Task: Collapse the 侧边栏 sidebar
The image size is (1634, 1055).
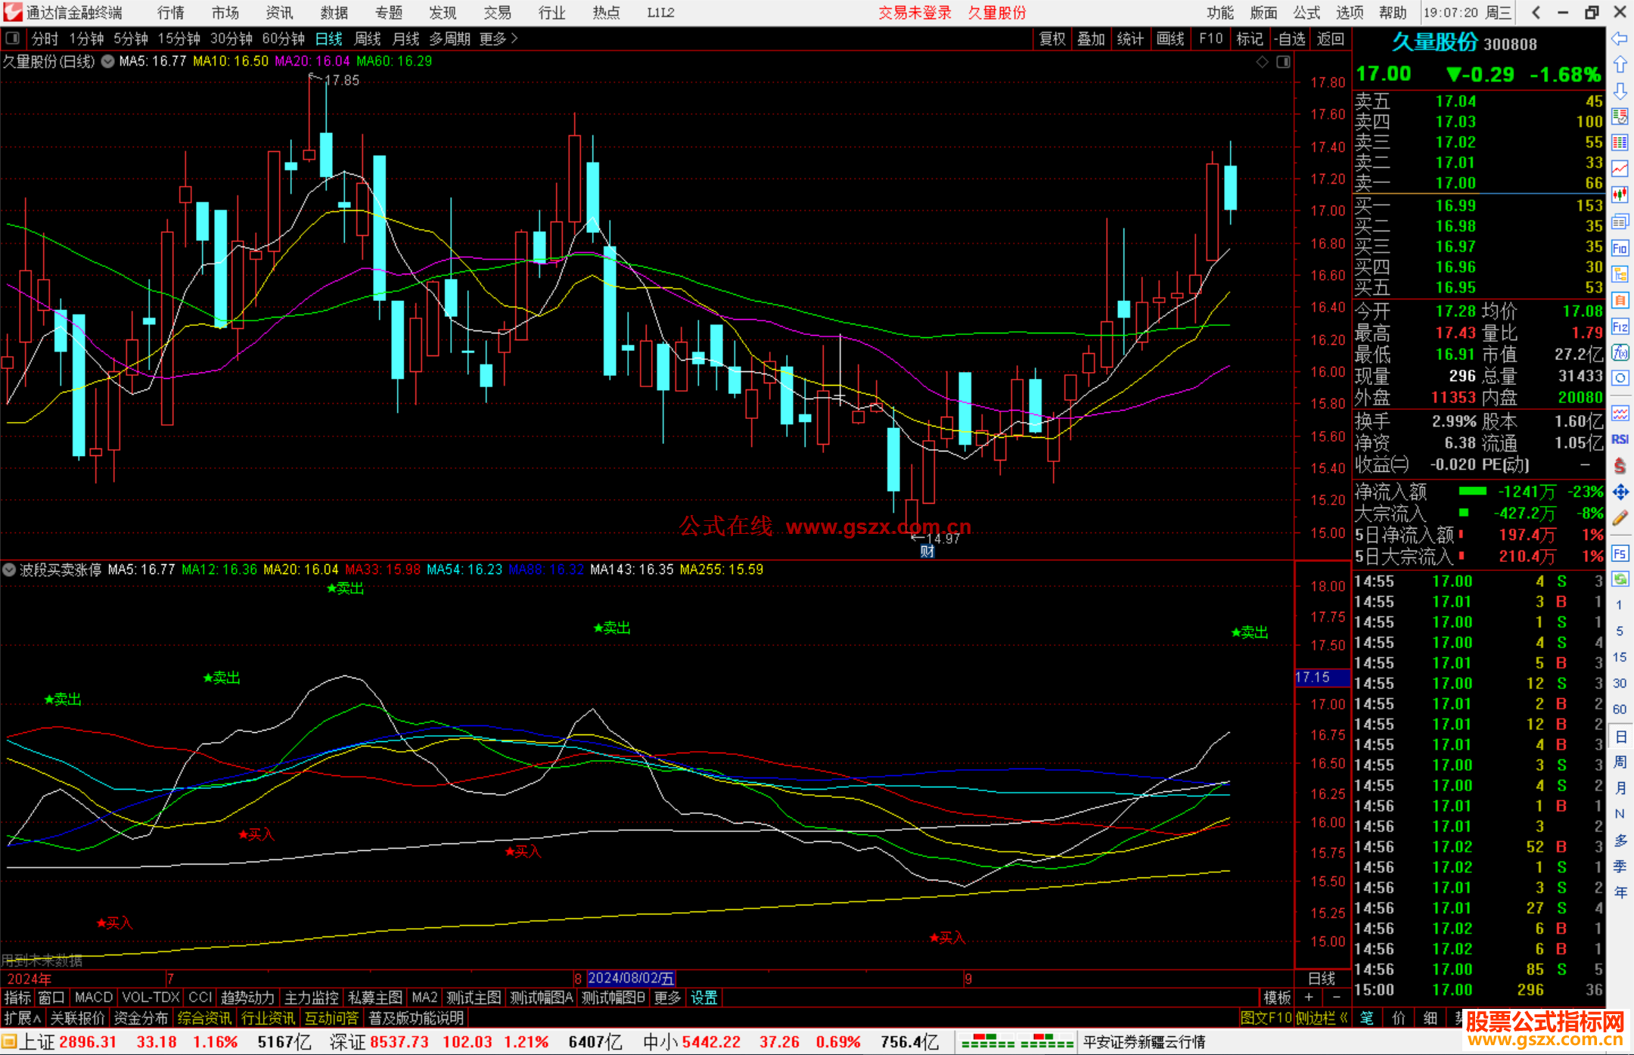Action: pos(1322,1018)
